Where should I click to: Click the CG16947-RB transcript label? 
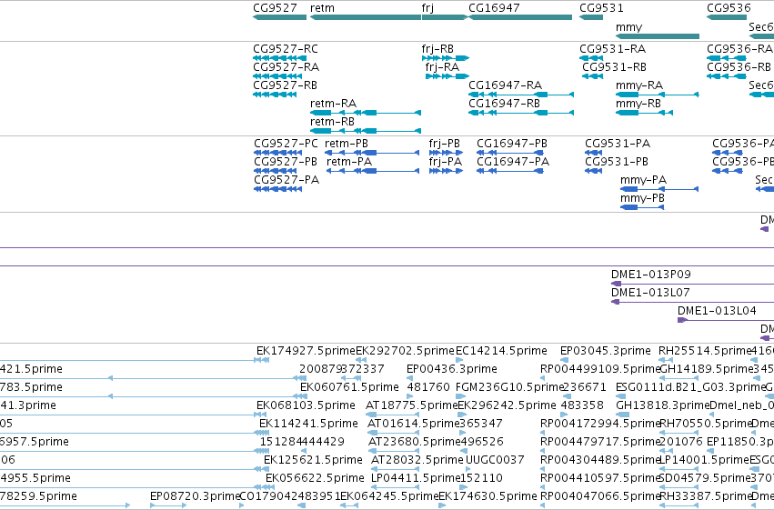tap(504, 104)
